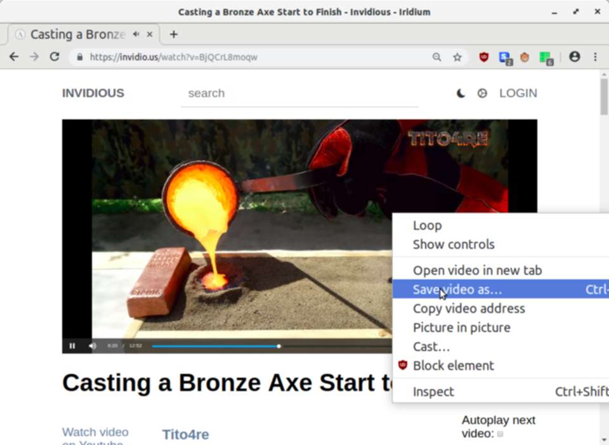Viewport: 609px width, 445px height.
Task: Select Block element menu entry
Action: click(x=501, y=366)
